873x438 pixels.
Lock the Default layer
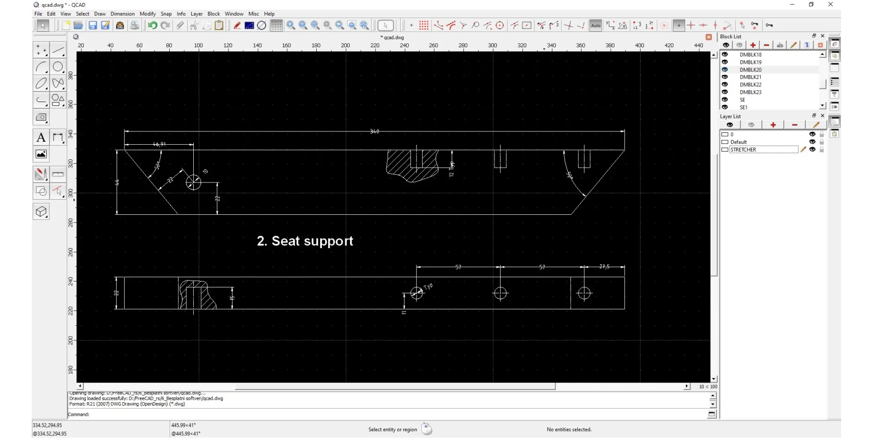coord(822,142)
